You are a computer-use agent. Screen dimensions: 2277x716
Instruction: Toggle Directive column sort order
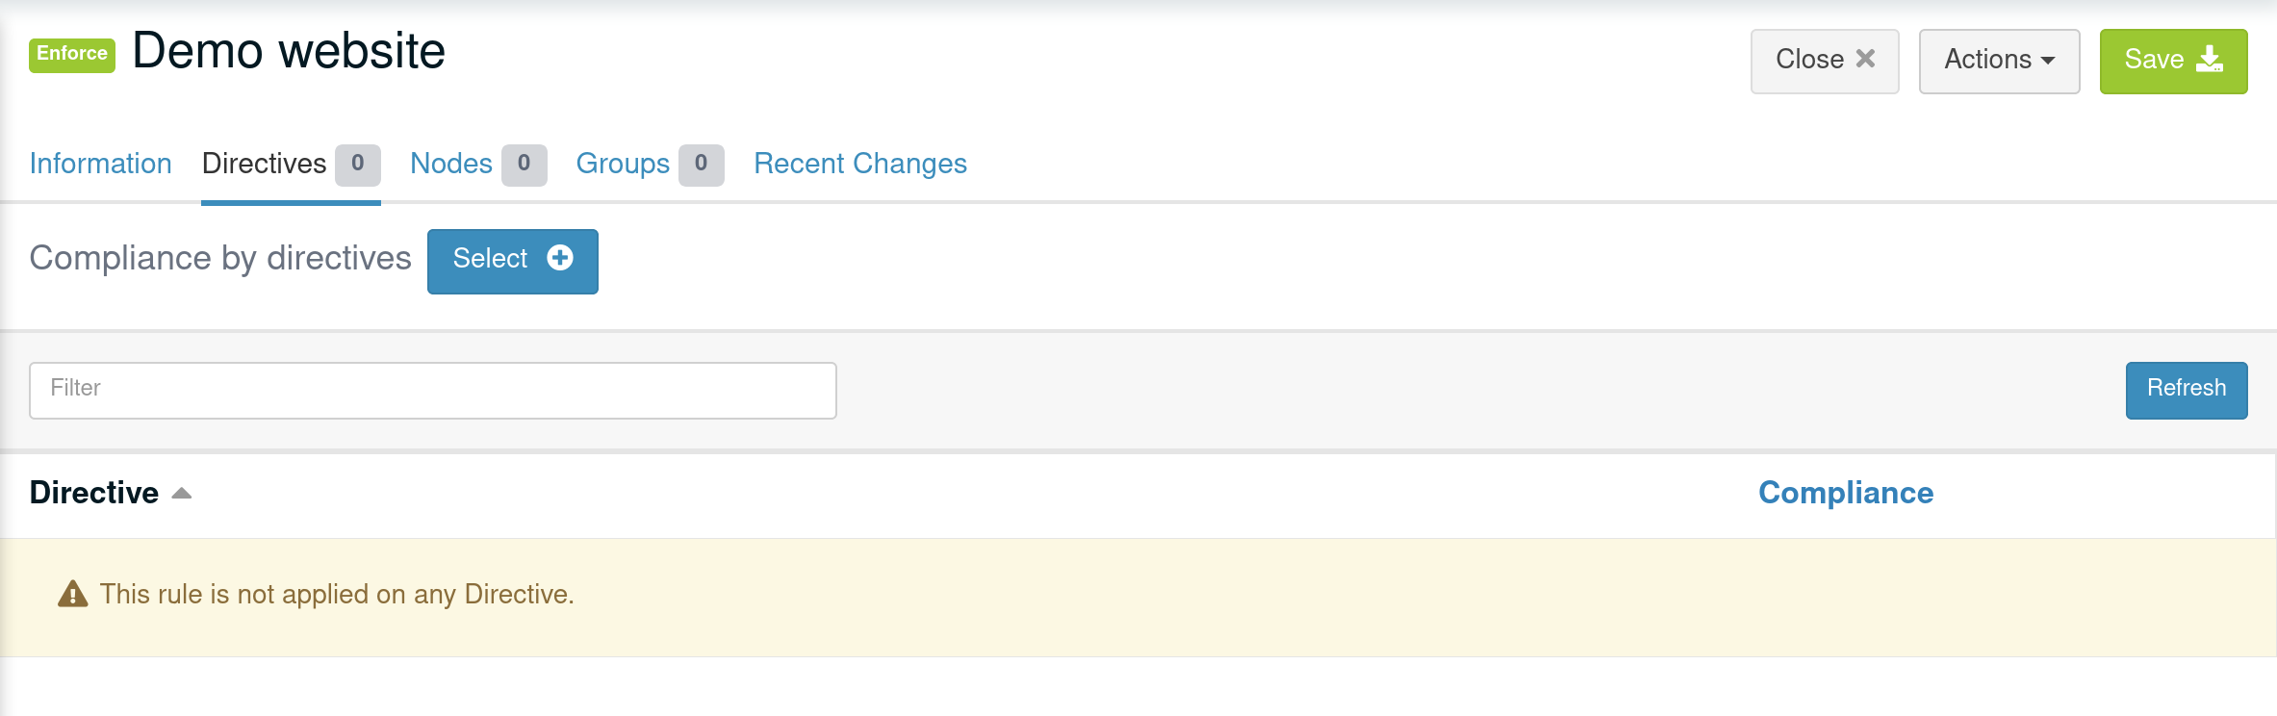(94, 492)
